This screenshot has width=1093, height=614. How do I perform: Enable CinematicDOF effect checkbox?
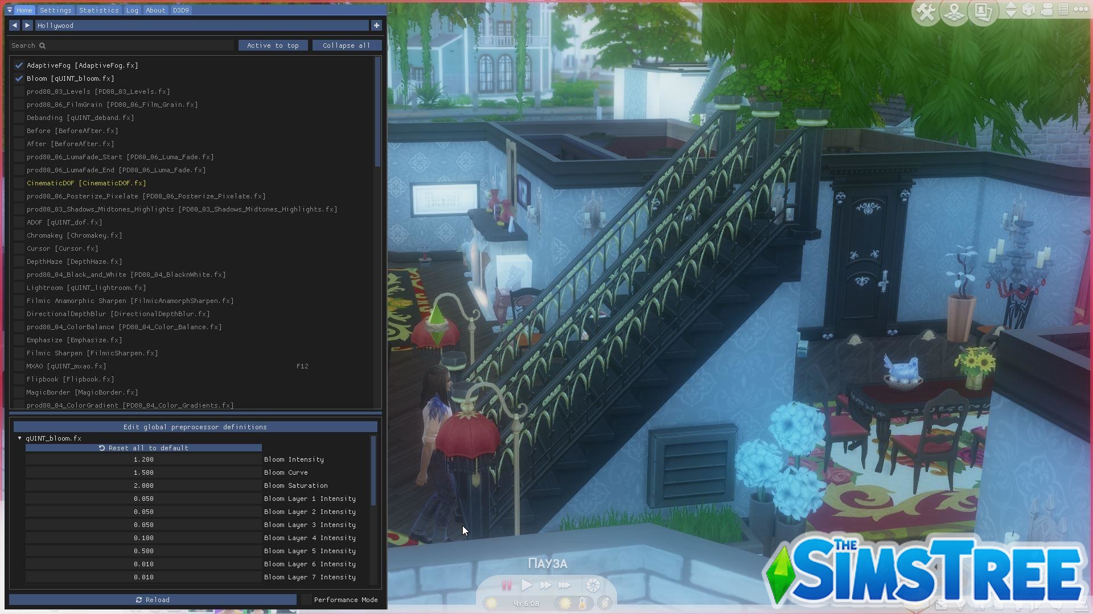[19, 183]
